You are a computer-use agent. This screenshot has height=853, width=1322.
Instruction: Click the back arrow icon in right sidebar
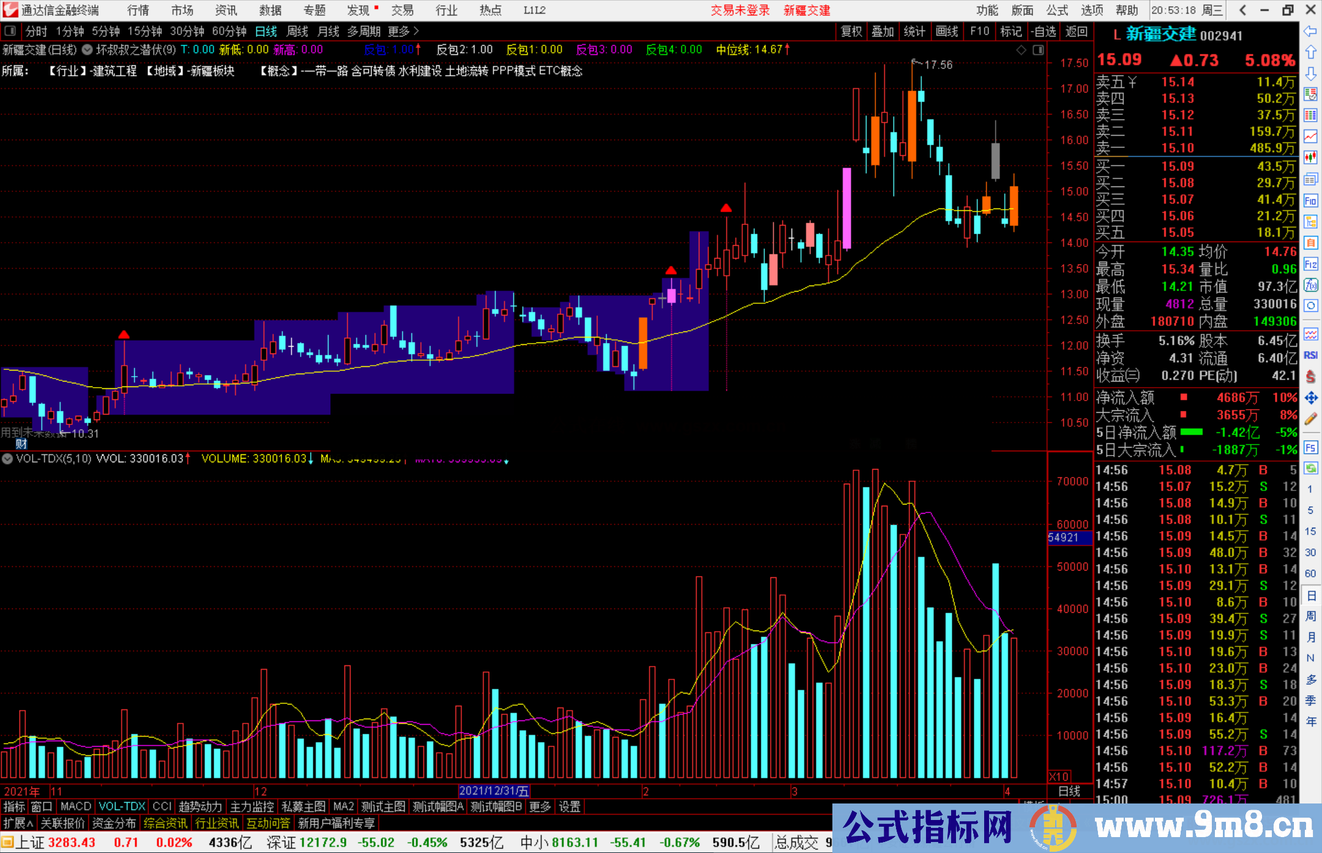(1310, 31)
